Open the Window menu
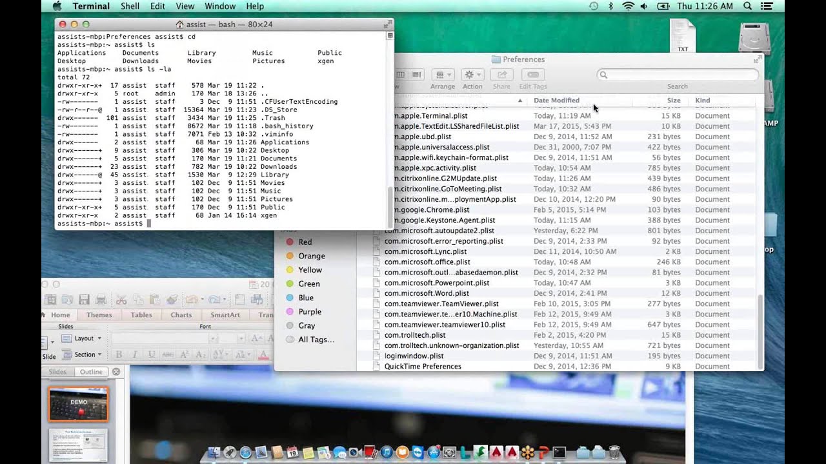The width and height of the screenshot is (826, 464). point(220,6)
